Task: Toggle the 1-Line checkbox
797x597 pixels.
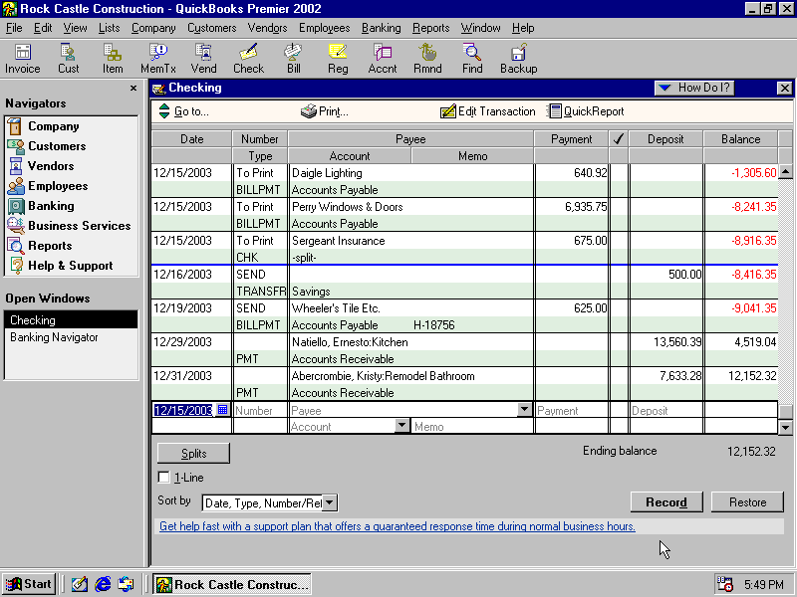Action: pyautogui.click(x=163, y=478)
